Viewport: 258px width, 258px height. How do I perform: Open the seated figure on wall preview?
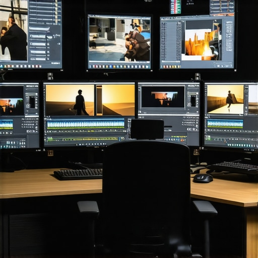click(x=225, y=100)
